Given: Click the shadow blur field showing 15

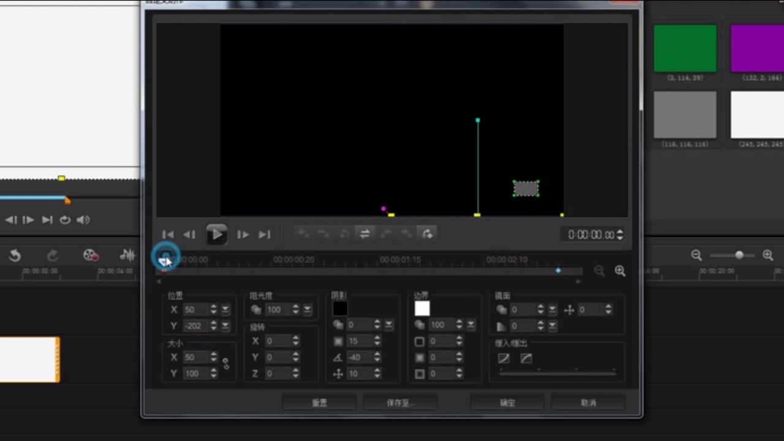Looking at the screenshot, I should tap(359, 341).
